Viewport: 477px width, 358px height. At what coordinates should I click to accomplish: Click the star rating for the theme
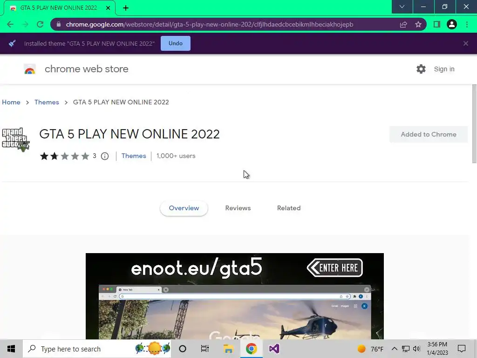click(x=64, y=156)
